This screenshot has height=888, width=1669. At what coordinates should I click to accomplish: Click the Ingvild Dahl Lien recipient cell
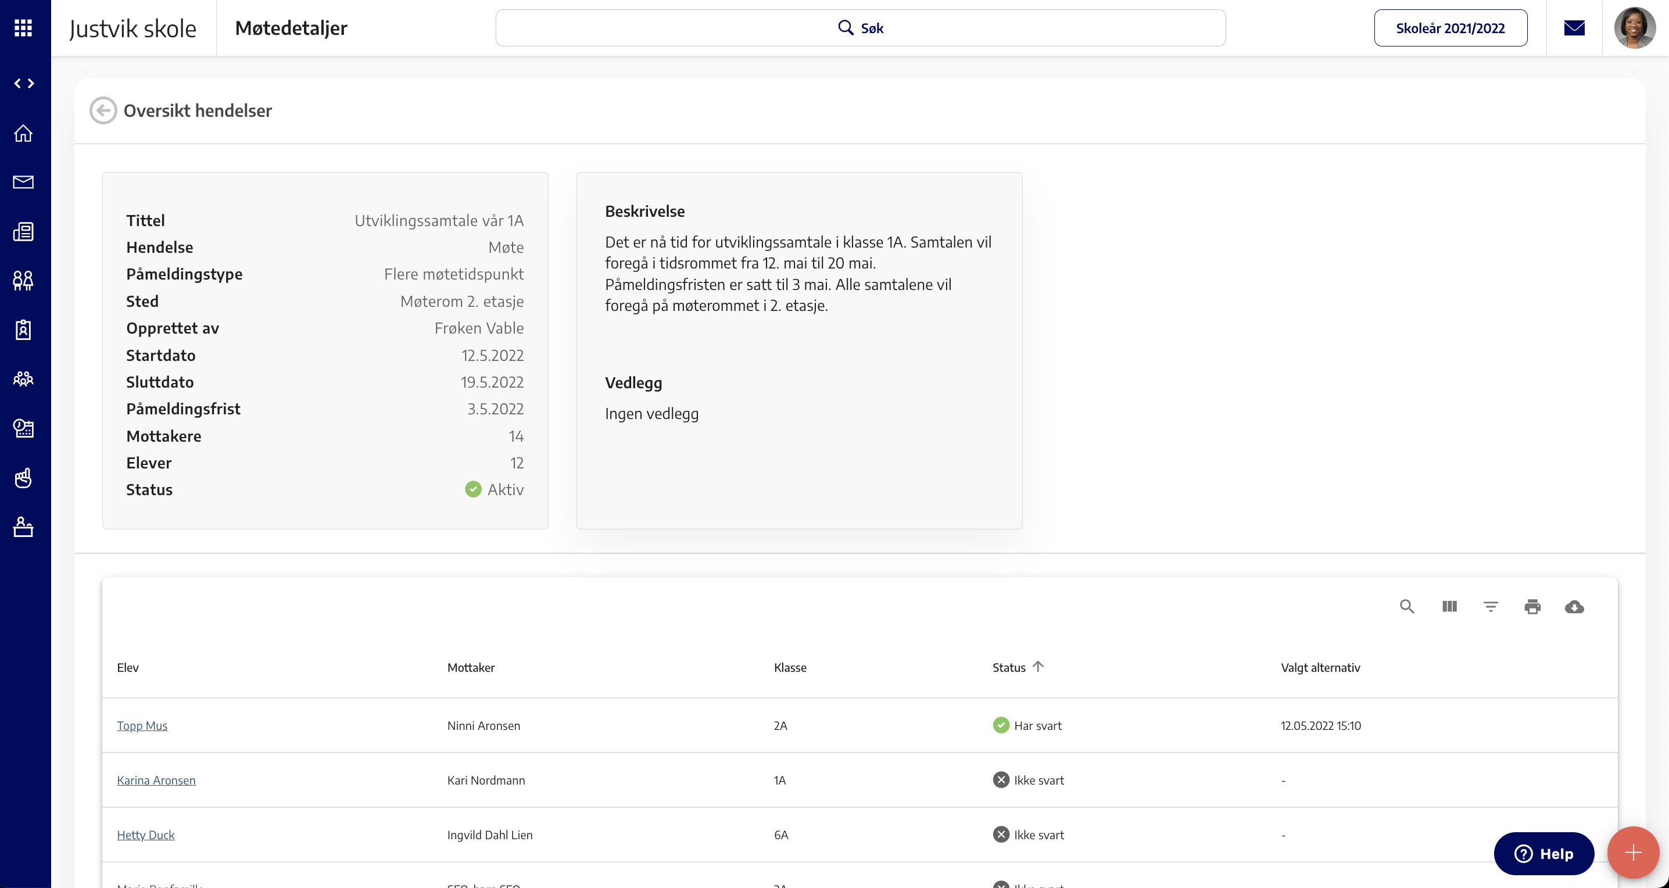tap(490, 836)
